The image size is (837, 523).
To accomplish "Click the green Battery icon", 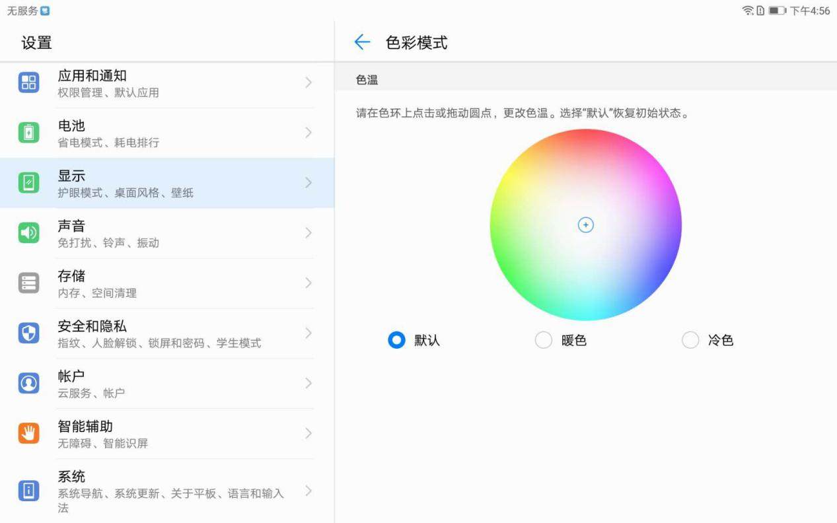I will click(x=28, y=133).
